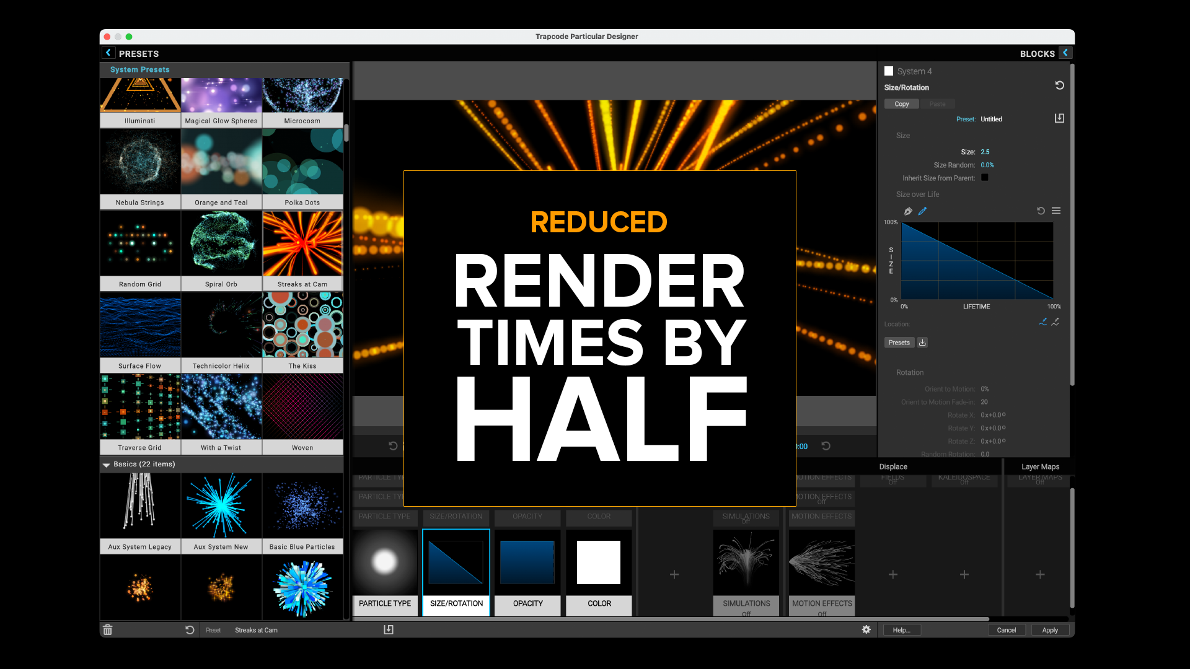Add a Layer Maps block
1190x669 pixels.
1040,575
